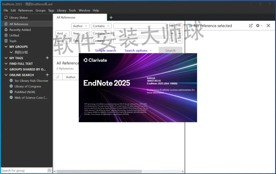
Task: Open the Title field dropdown
Action: 80,41
